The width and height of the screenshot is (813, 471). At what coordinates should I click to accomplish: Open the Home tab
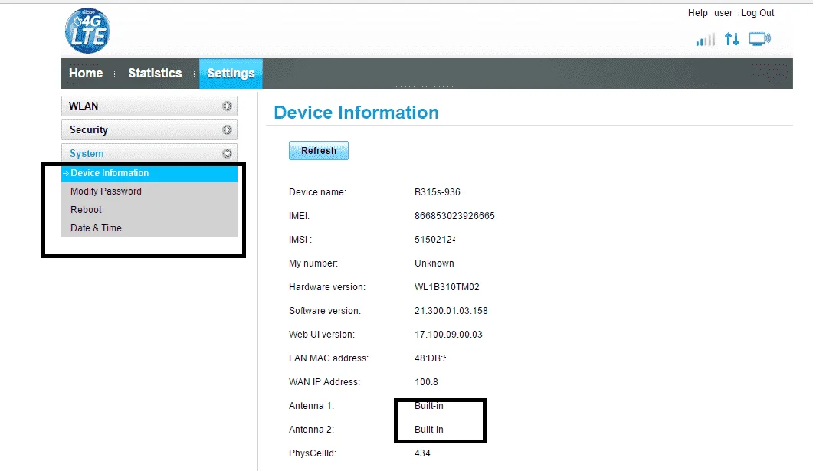pos(86,73)
